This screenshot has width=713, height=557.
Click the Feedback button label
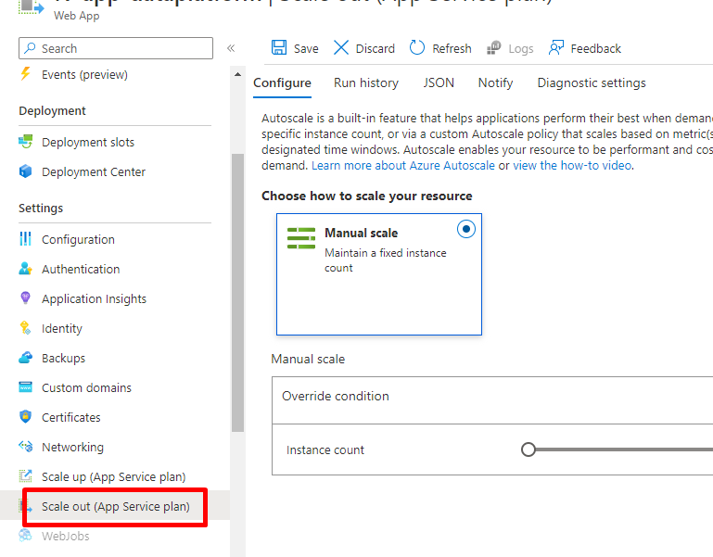tap(595, 48)
